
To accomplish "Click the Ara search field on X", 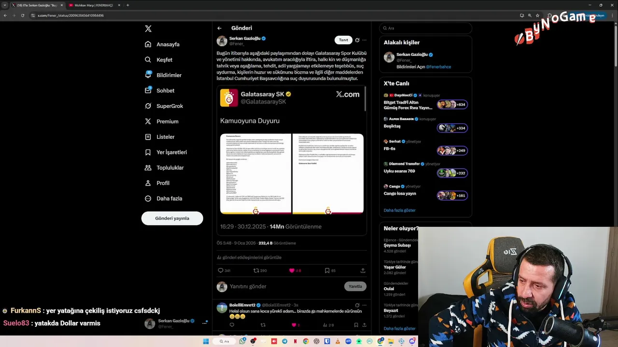I will point(425,28).
